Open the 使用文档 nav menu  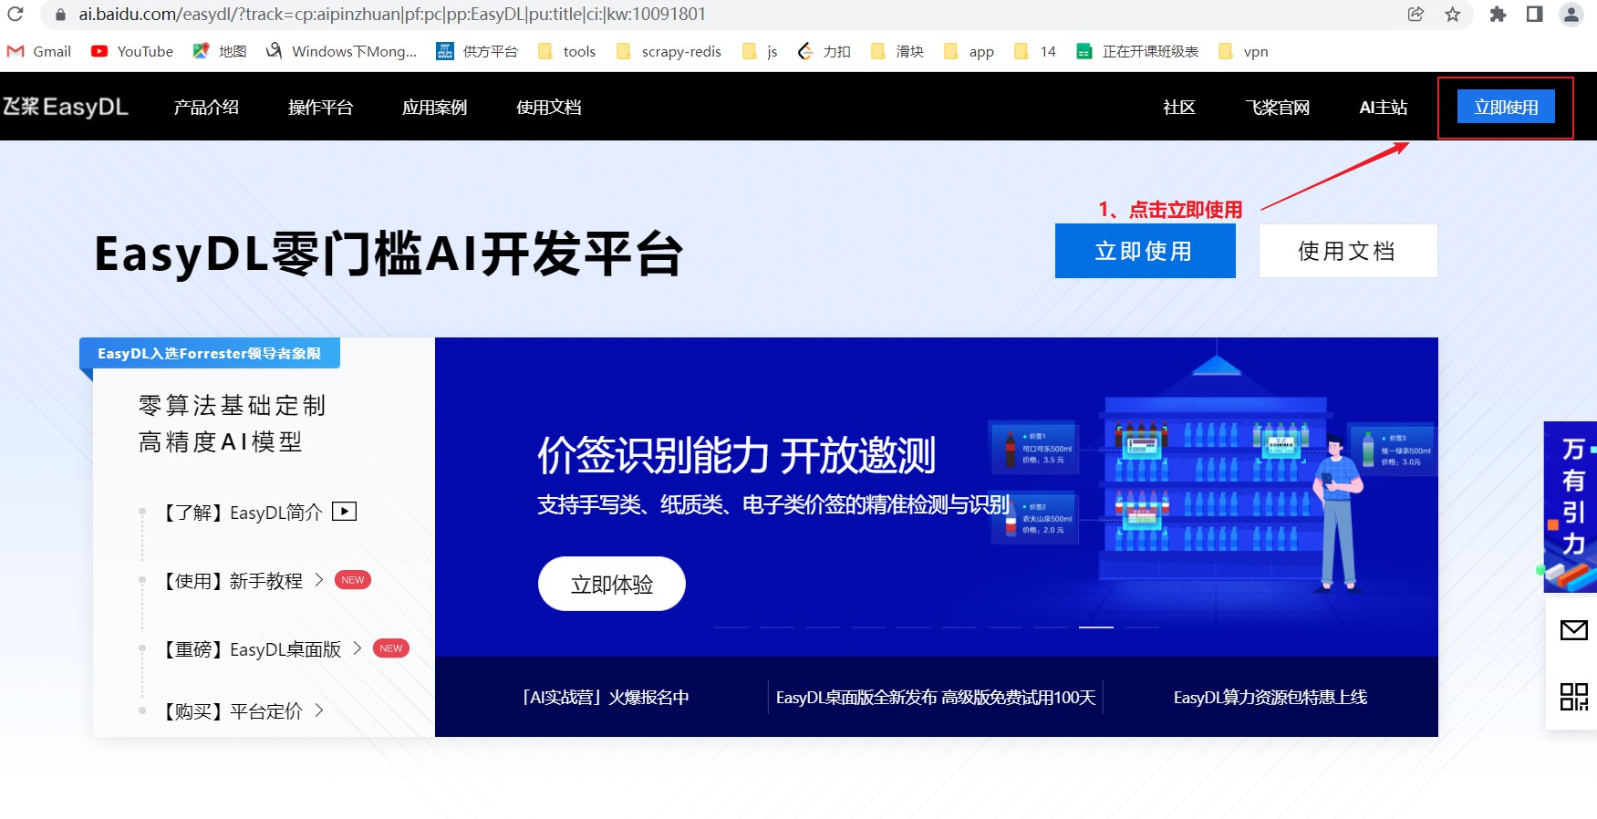[x=548, y=107]
